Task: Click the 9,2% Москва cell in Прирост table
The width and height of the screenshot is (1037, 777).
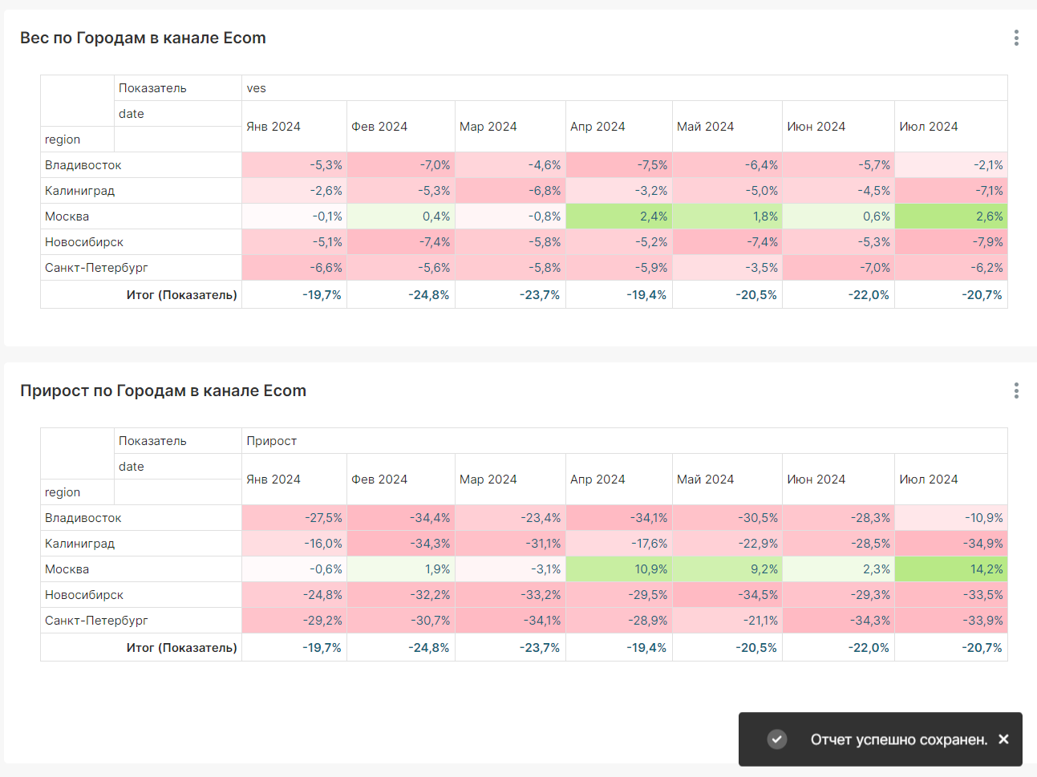Action: coord(727,569)
